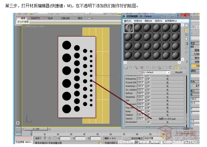Toggle the highlighted Backlight icon
207x147 pixels.
[186, 30]
